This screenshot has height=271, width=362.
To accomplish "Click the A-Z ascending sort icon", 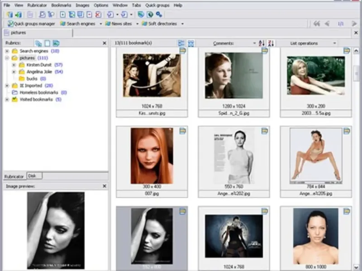I will click(x=262, y=43).
